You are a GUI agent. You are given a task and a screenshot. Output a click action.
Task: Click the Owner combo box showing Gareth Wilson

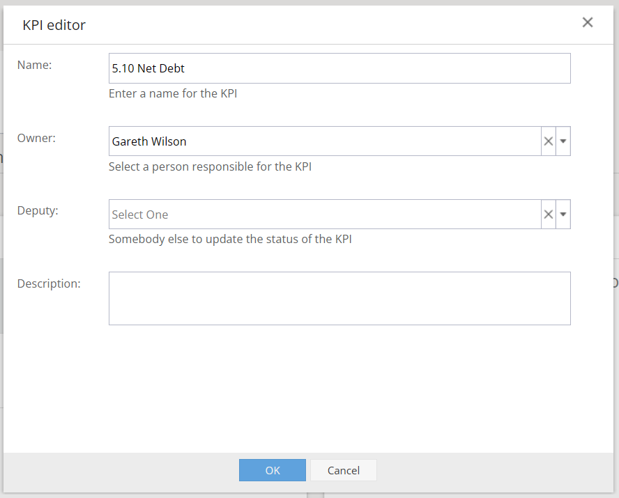(x=325, y=141)
